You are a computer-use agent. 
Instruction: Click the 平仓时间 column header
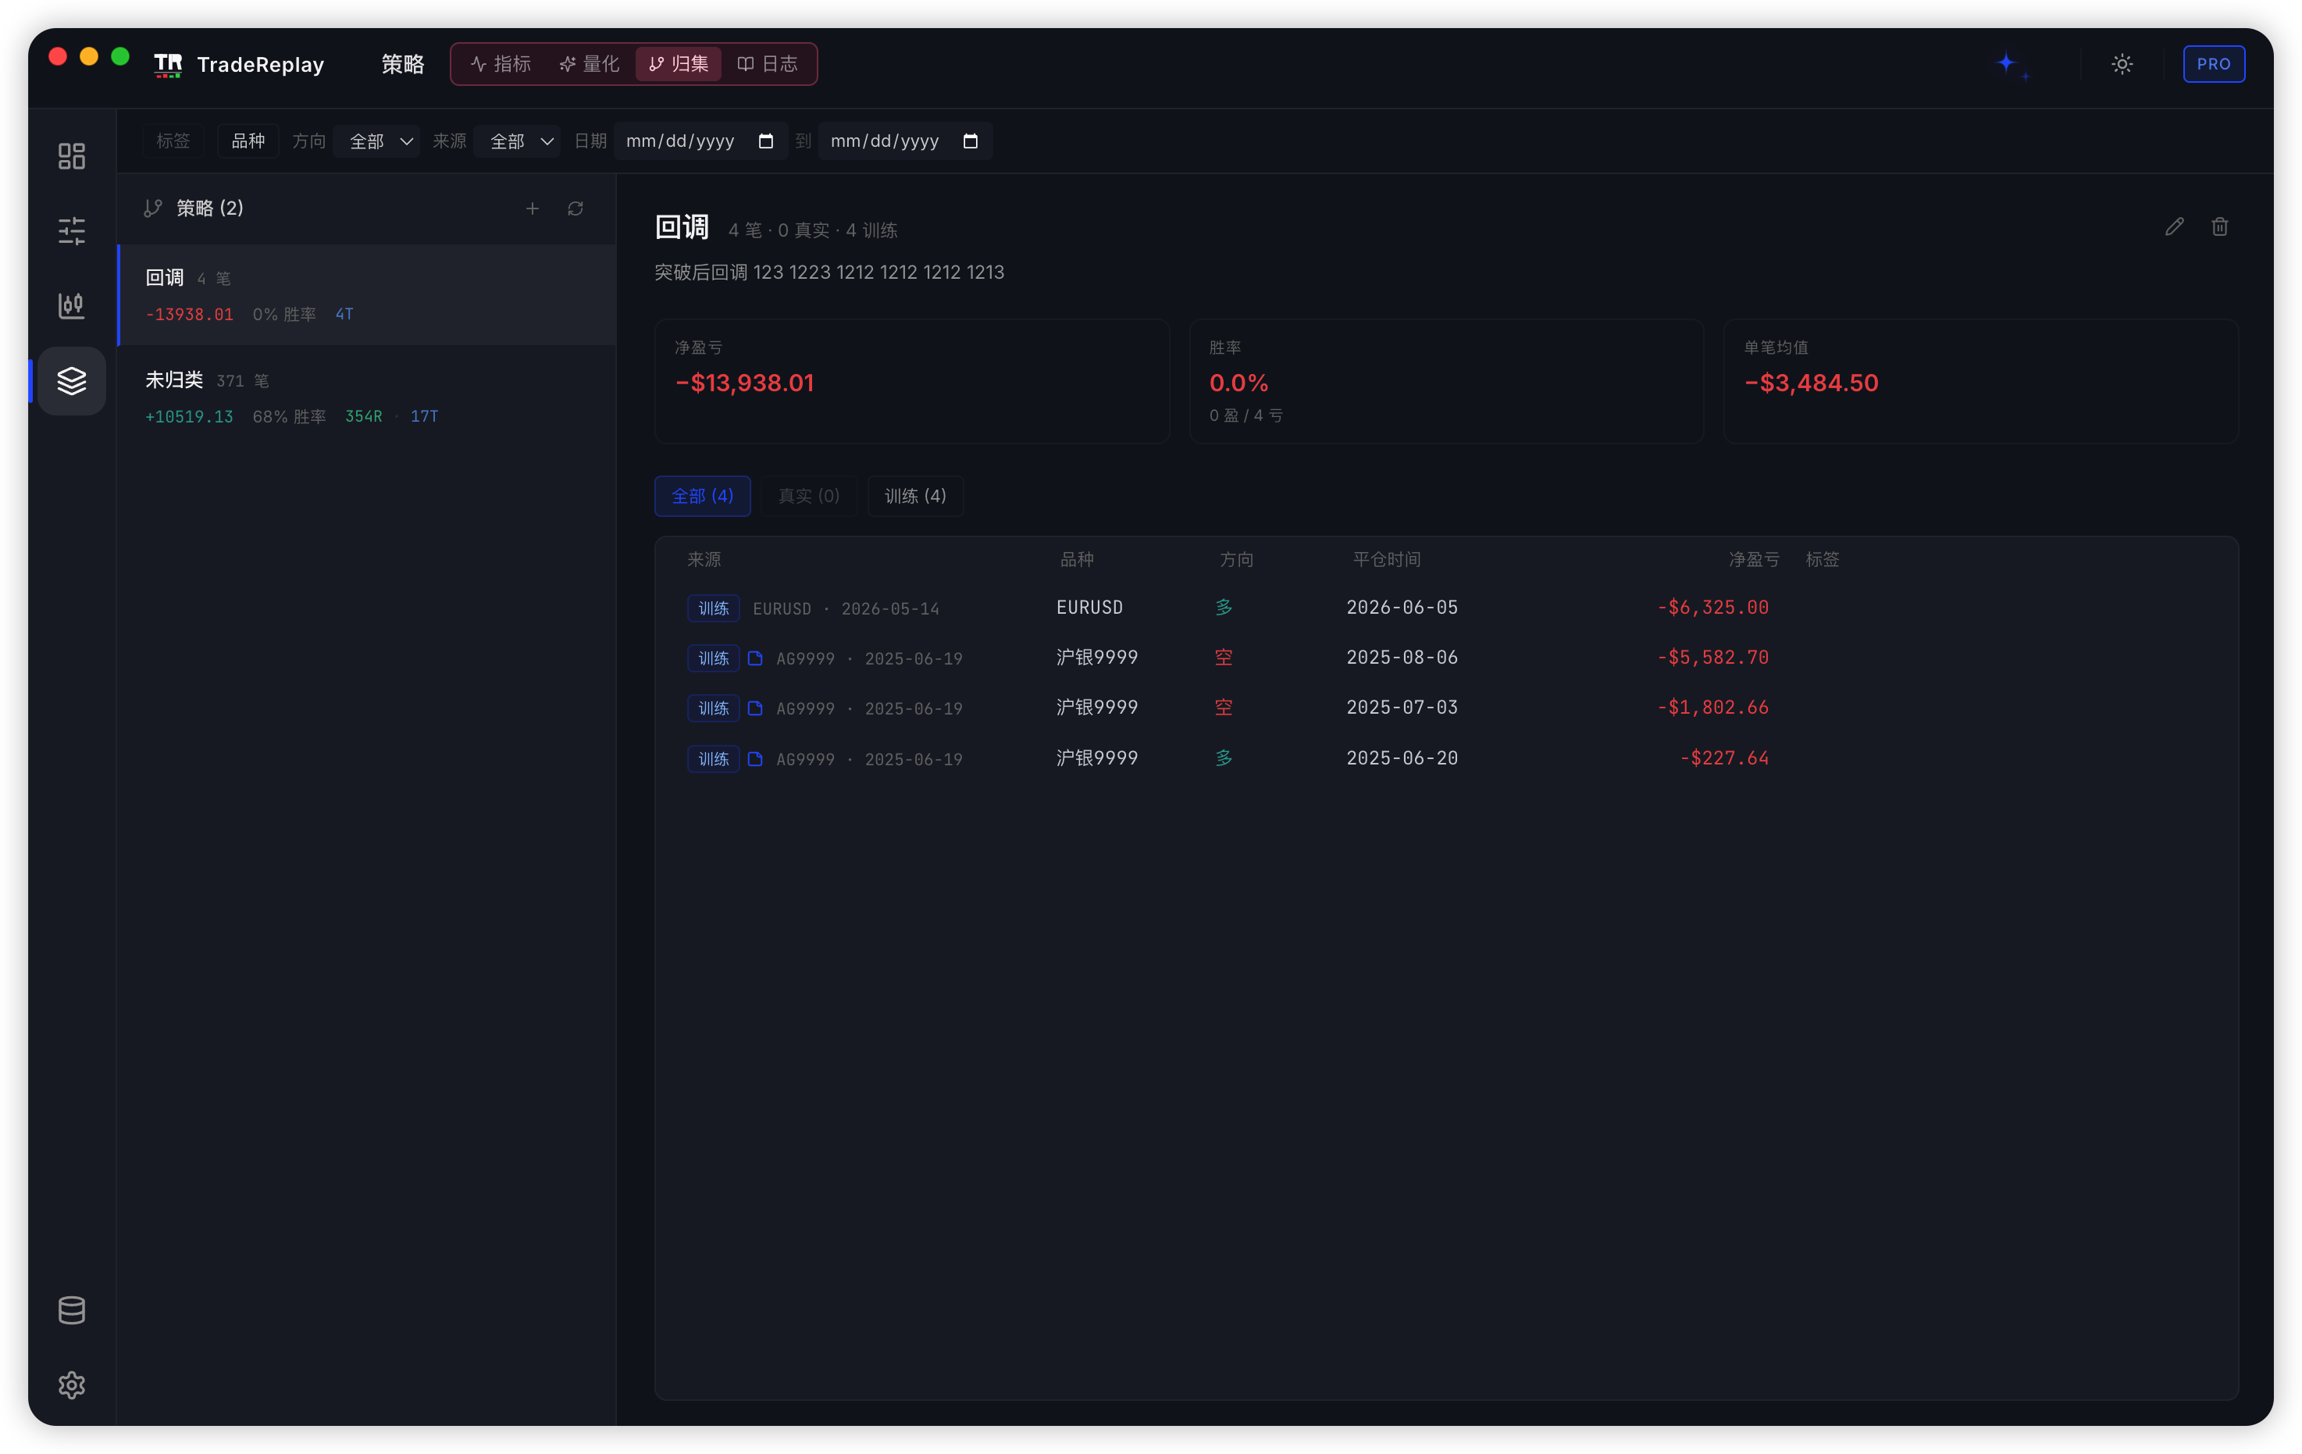coord(1386,559)
